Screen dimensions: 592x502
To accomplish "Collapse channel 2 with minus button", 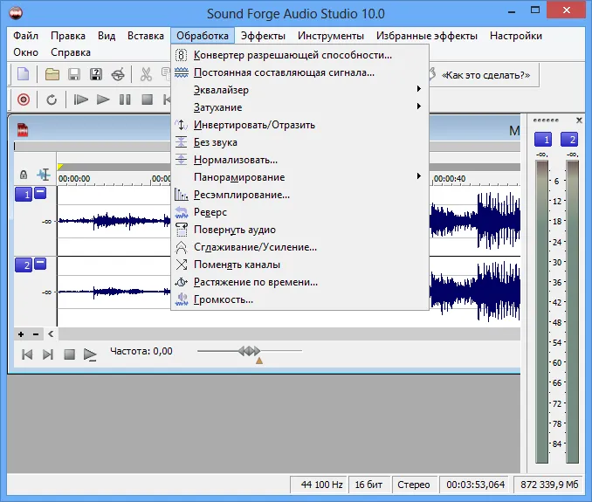I will click(x=40, y=264).
